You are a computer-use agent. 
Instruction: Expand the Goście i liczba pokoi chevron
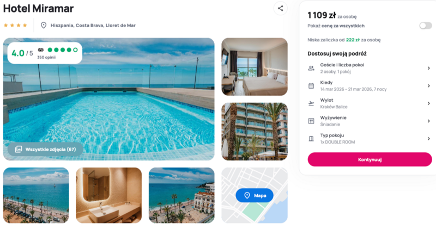[x=428, y=69]
